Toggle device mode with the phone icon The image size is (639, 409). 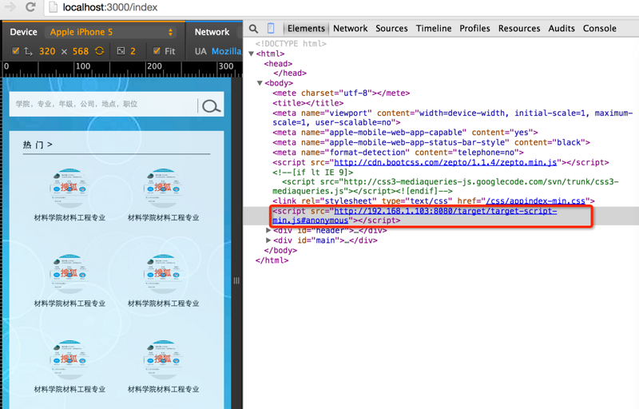[271, 29]
